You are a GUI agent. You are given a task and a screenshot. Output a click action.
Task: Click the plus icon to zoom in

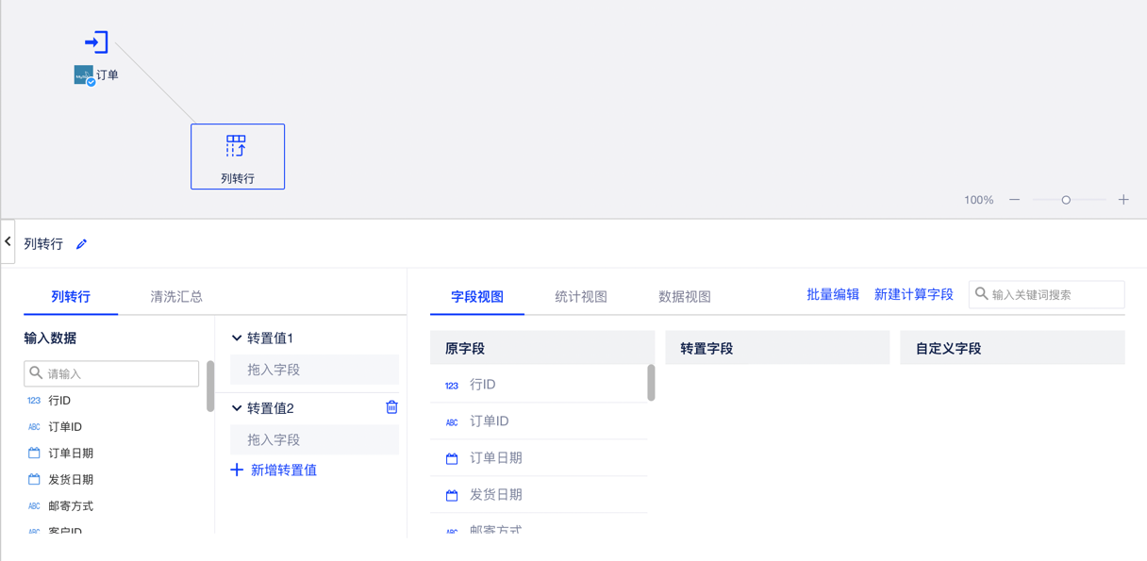[1123, 200]
